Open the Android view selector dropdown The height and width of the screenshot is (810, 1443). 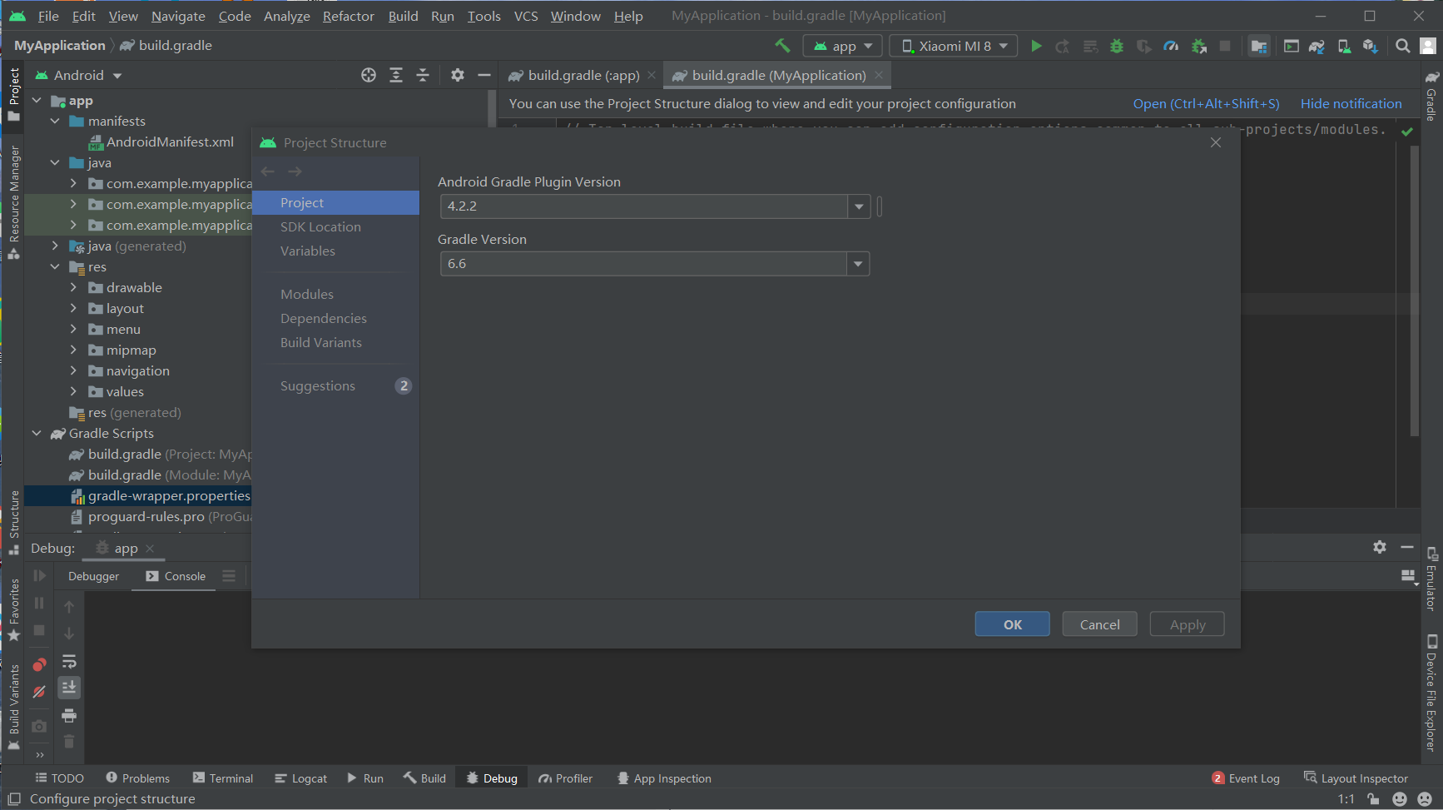point(78,75)
